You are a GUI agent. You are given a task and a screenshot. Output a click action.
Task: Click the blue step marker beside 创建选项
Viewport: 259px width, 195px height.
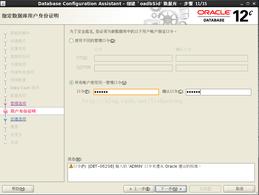pyautogui.click(x=5, y=119)
